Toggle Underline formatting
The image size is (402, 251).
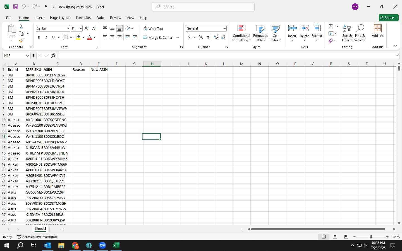[x=53, y=37]
